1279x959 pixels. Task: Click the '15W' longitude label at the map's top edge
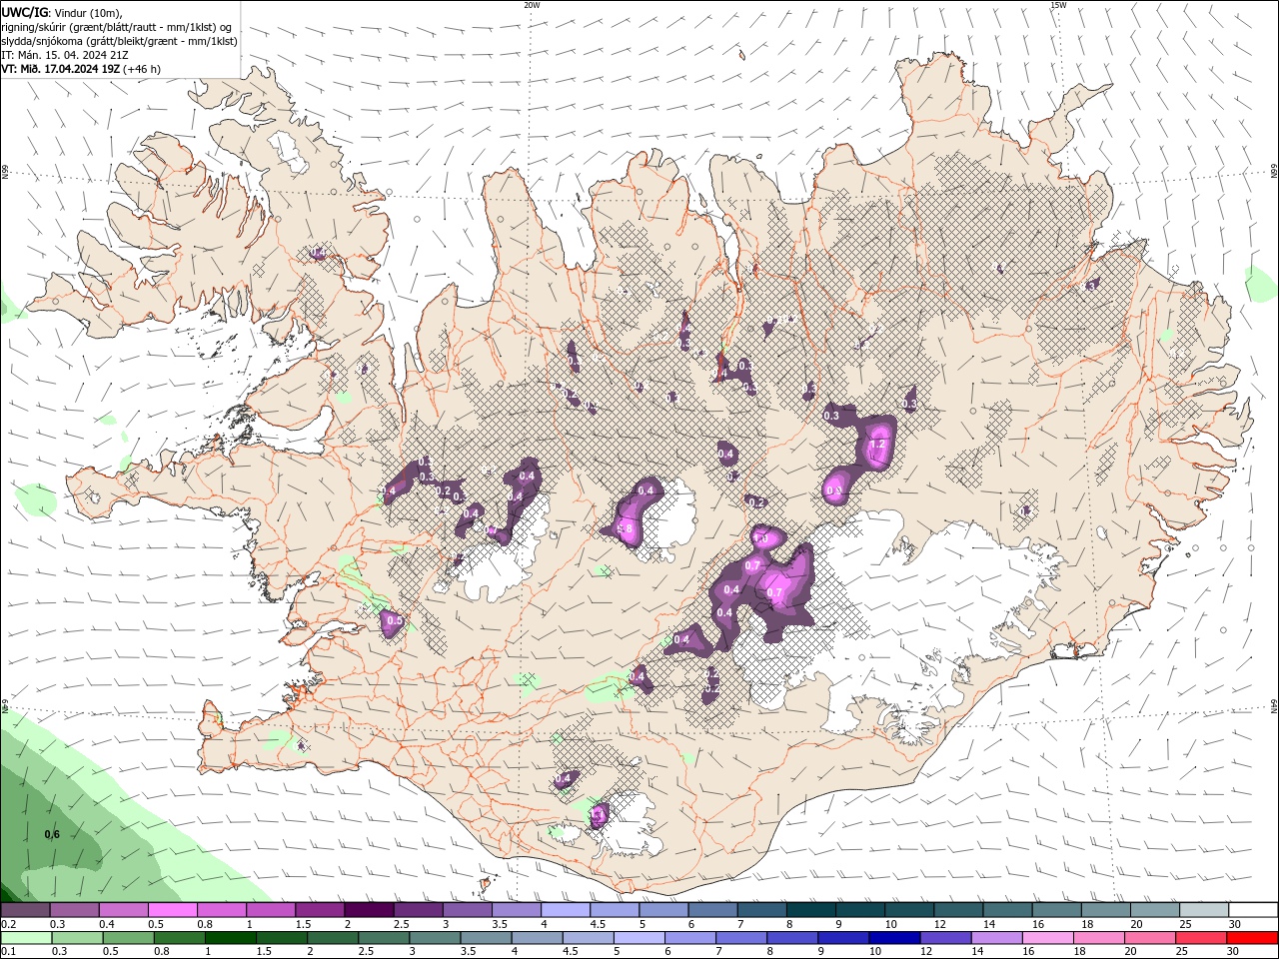pyautogui.click(x=1058, y=5)
